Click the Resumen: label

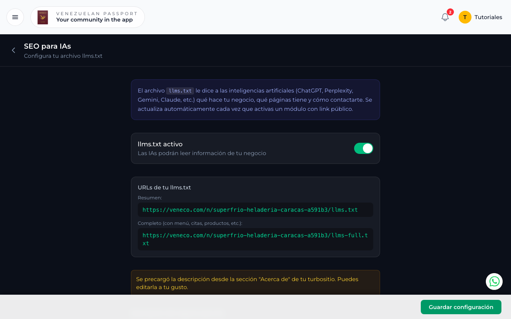coord(150,198)
